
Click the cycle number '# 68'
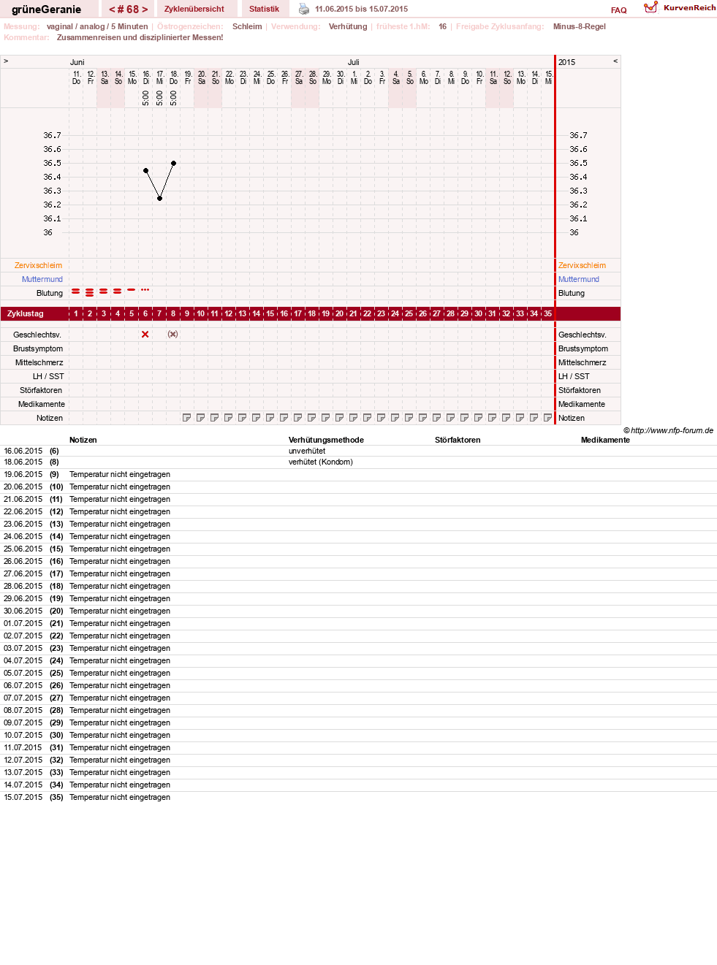point(128,9)
